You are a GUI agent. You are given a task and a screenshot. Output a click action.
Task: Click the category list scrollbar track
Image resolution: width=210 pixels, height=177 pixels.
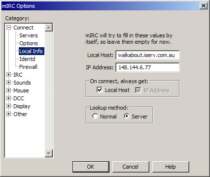coord(49,90)
